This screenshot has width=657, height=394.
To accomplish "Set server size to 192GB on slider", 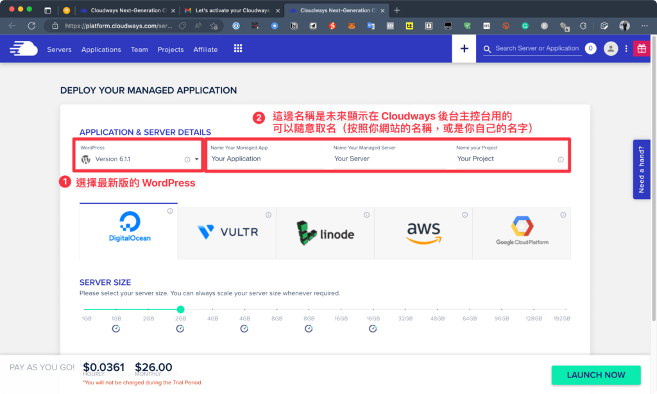I will (x=565, y=309).
